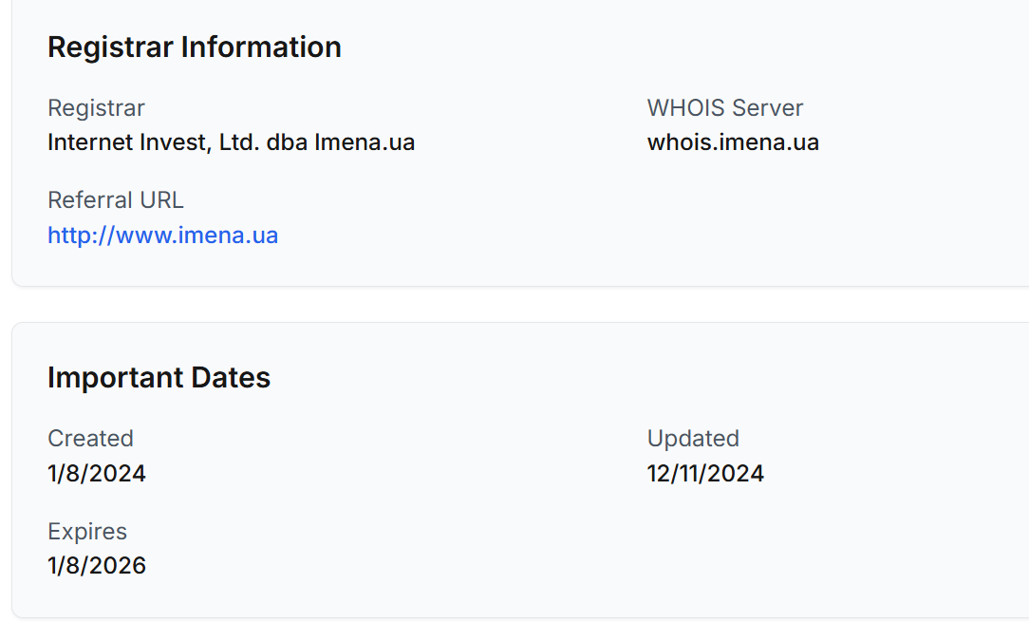1029x641 pixels.
Task: Select the 1/8/2026 expiry date
Action: point(97,566)
